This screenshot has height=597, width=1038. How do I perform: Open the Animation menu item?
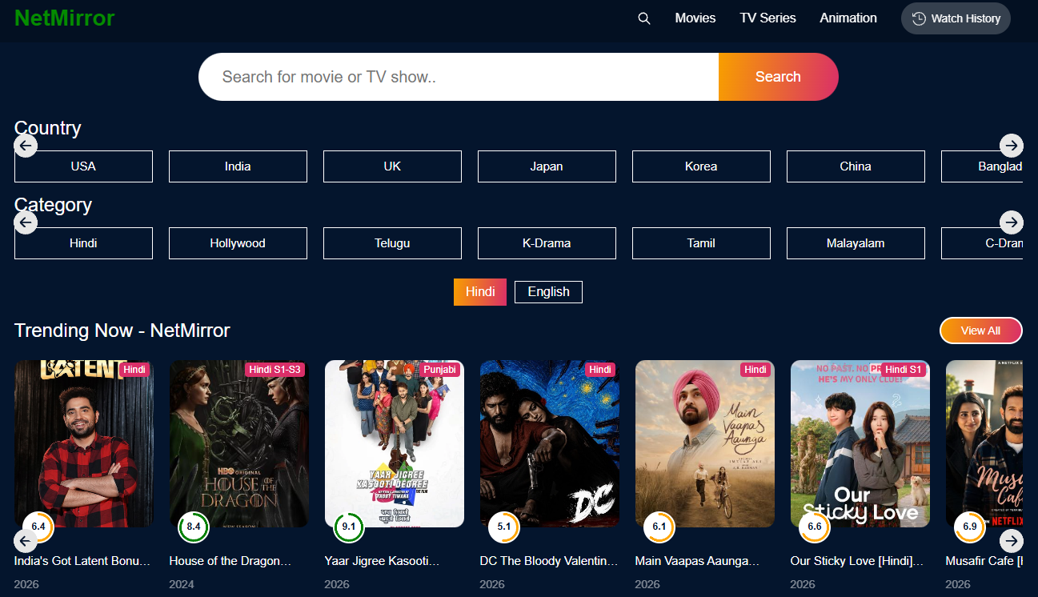pos(848,18)
